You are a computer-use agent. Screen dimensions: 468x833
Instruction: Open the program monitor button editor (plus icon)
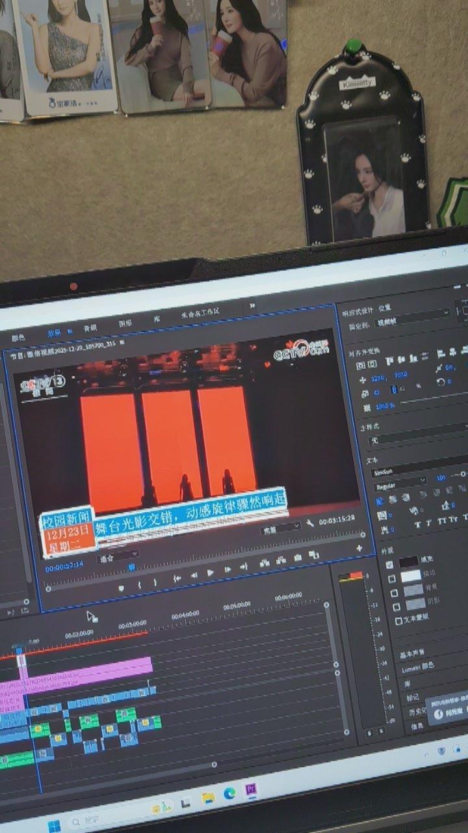(x=359, y=548)
